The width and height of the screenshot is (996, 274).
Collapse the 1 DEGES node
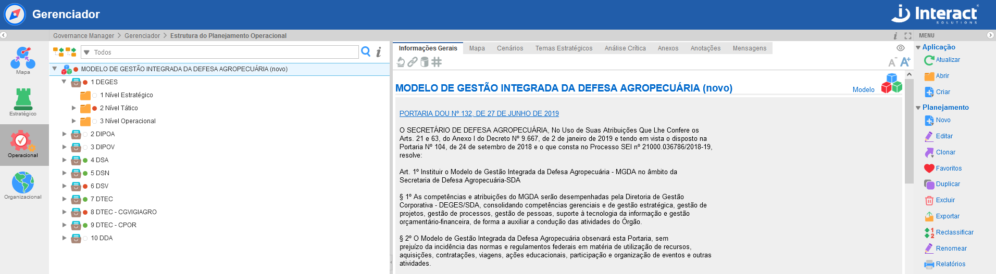point(64,82)
